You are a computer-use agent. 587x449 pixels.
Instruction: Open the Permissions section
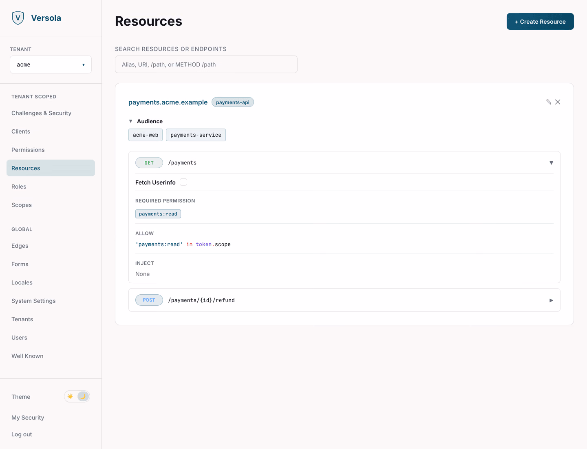[x=28, y=150]
